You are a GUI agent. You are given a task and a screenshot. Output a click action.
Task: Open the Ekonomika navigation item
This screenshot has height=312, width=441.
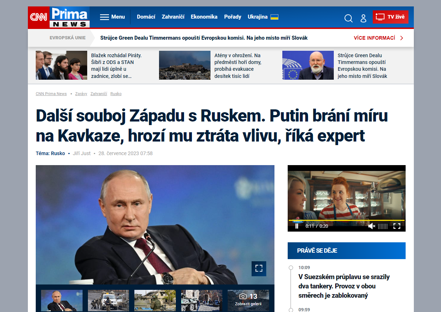point(204,17)
